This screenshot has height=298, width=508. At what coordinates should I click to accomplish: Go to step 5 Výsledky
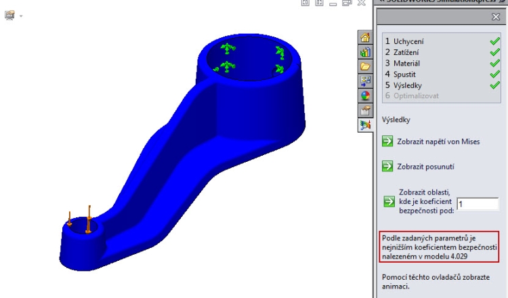coord(404,85)
